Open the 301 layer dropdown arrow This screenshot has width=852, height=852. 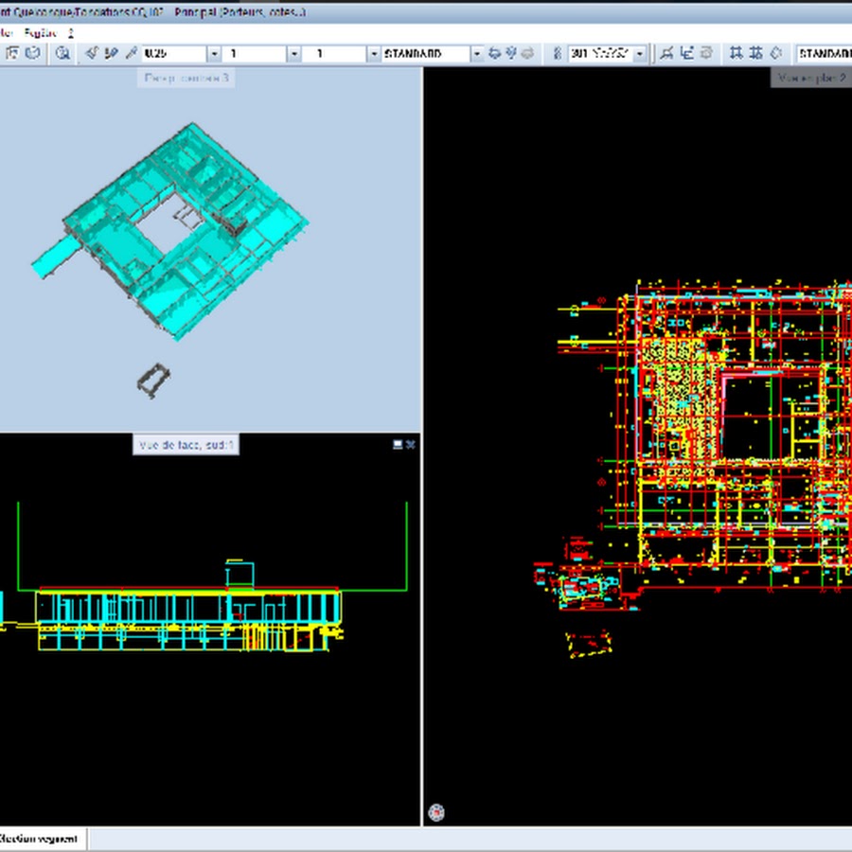coord(640,54)
